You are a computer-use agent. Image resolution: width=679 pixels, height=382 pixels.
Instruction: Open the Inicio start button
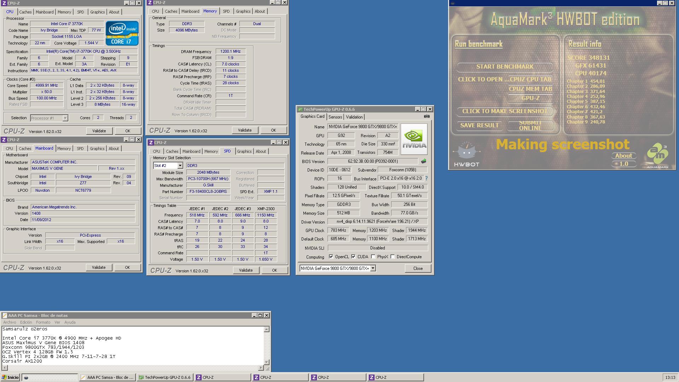click(10, 377)
